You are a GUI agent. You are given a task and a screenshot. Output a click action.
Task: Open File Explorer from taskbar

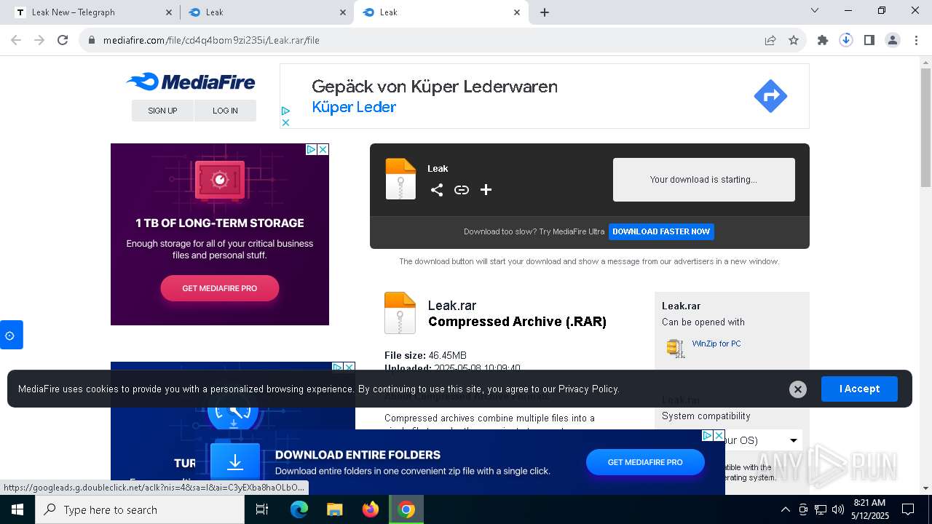pos(335,509)
